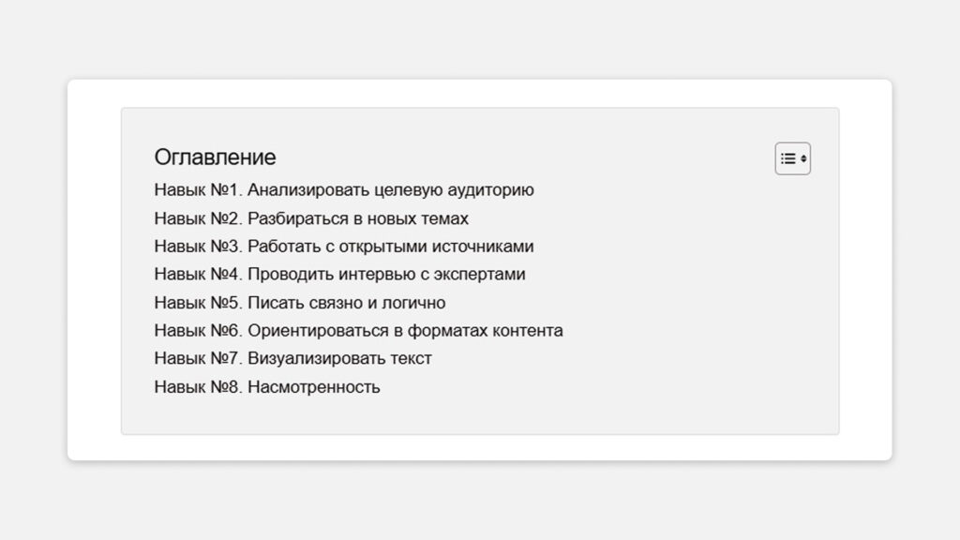Click the list-lines icon in toggle button
Image resolution: width=960 pixels, height=540 pixels.
coord(788,158)
